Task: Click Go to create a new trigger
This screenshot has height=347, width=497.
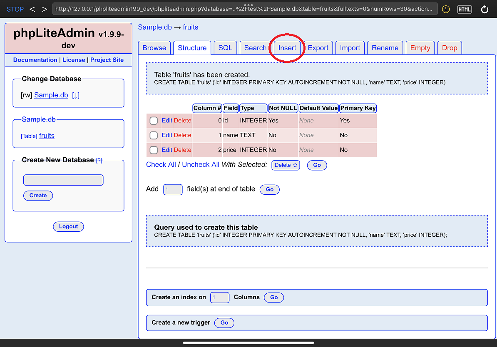Action: click(224, 323)
